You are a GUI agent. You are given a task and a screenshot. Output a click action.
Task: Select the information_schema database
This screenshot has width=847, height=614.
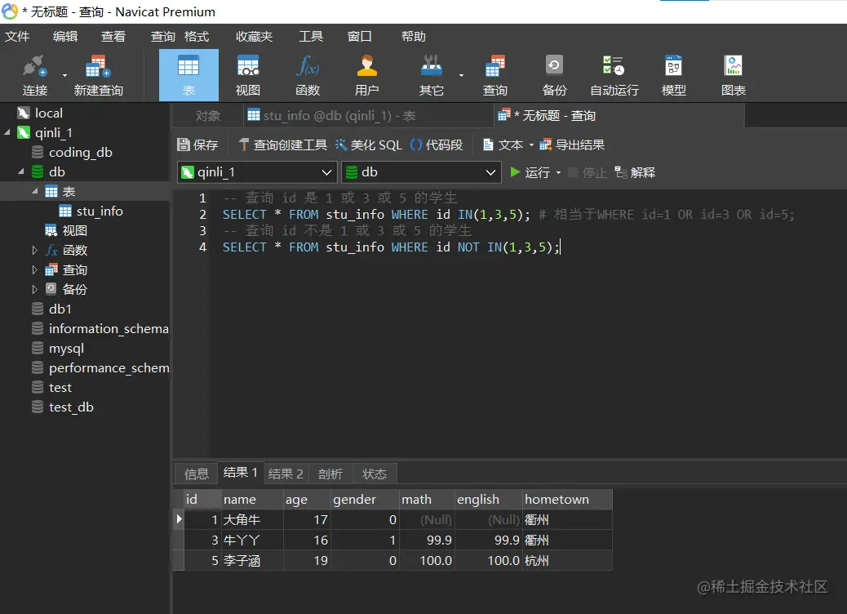[x=108, y=328]
